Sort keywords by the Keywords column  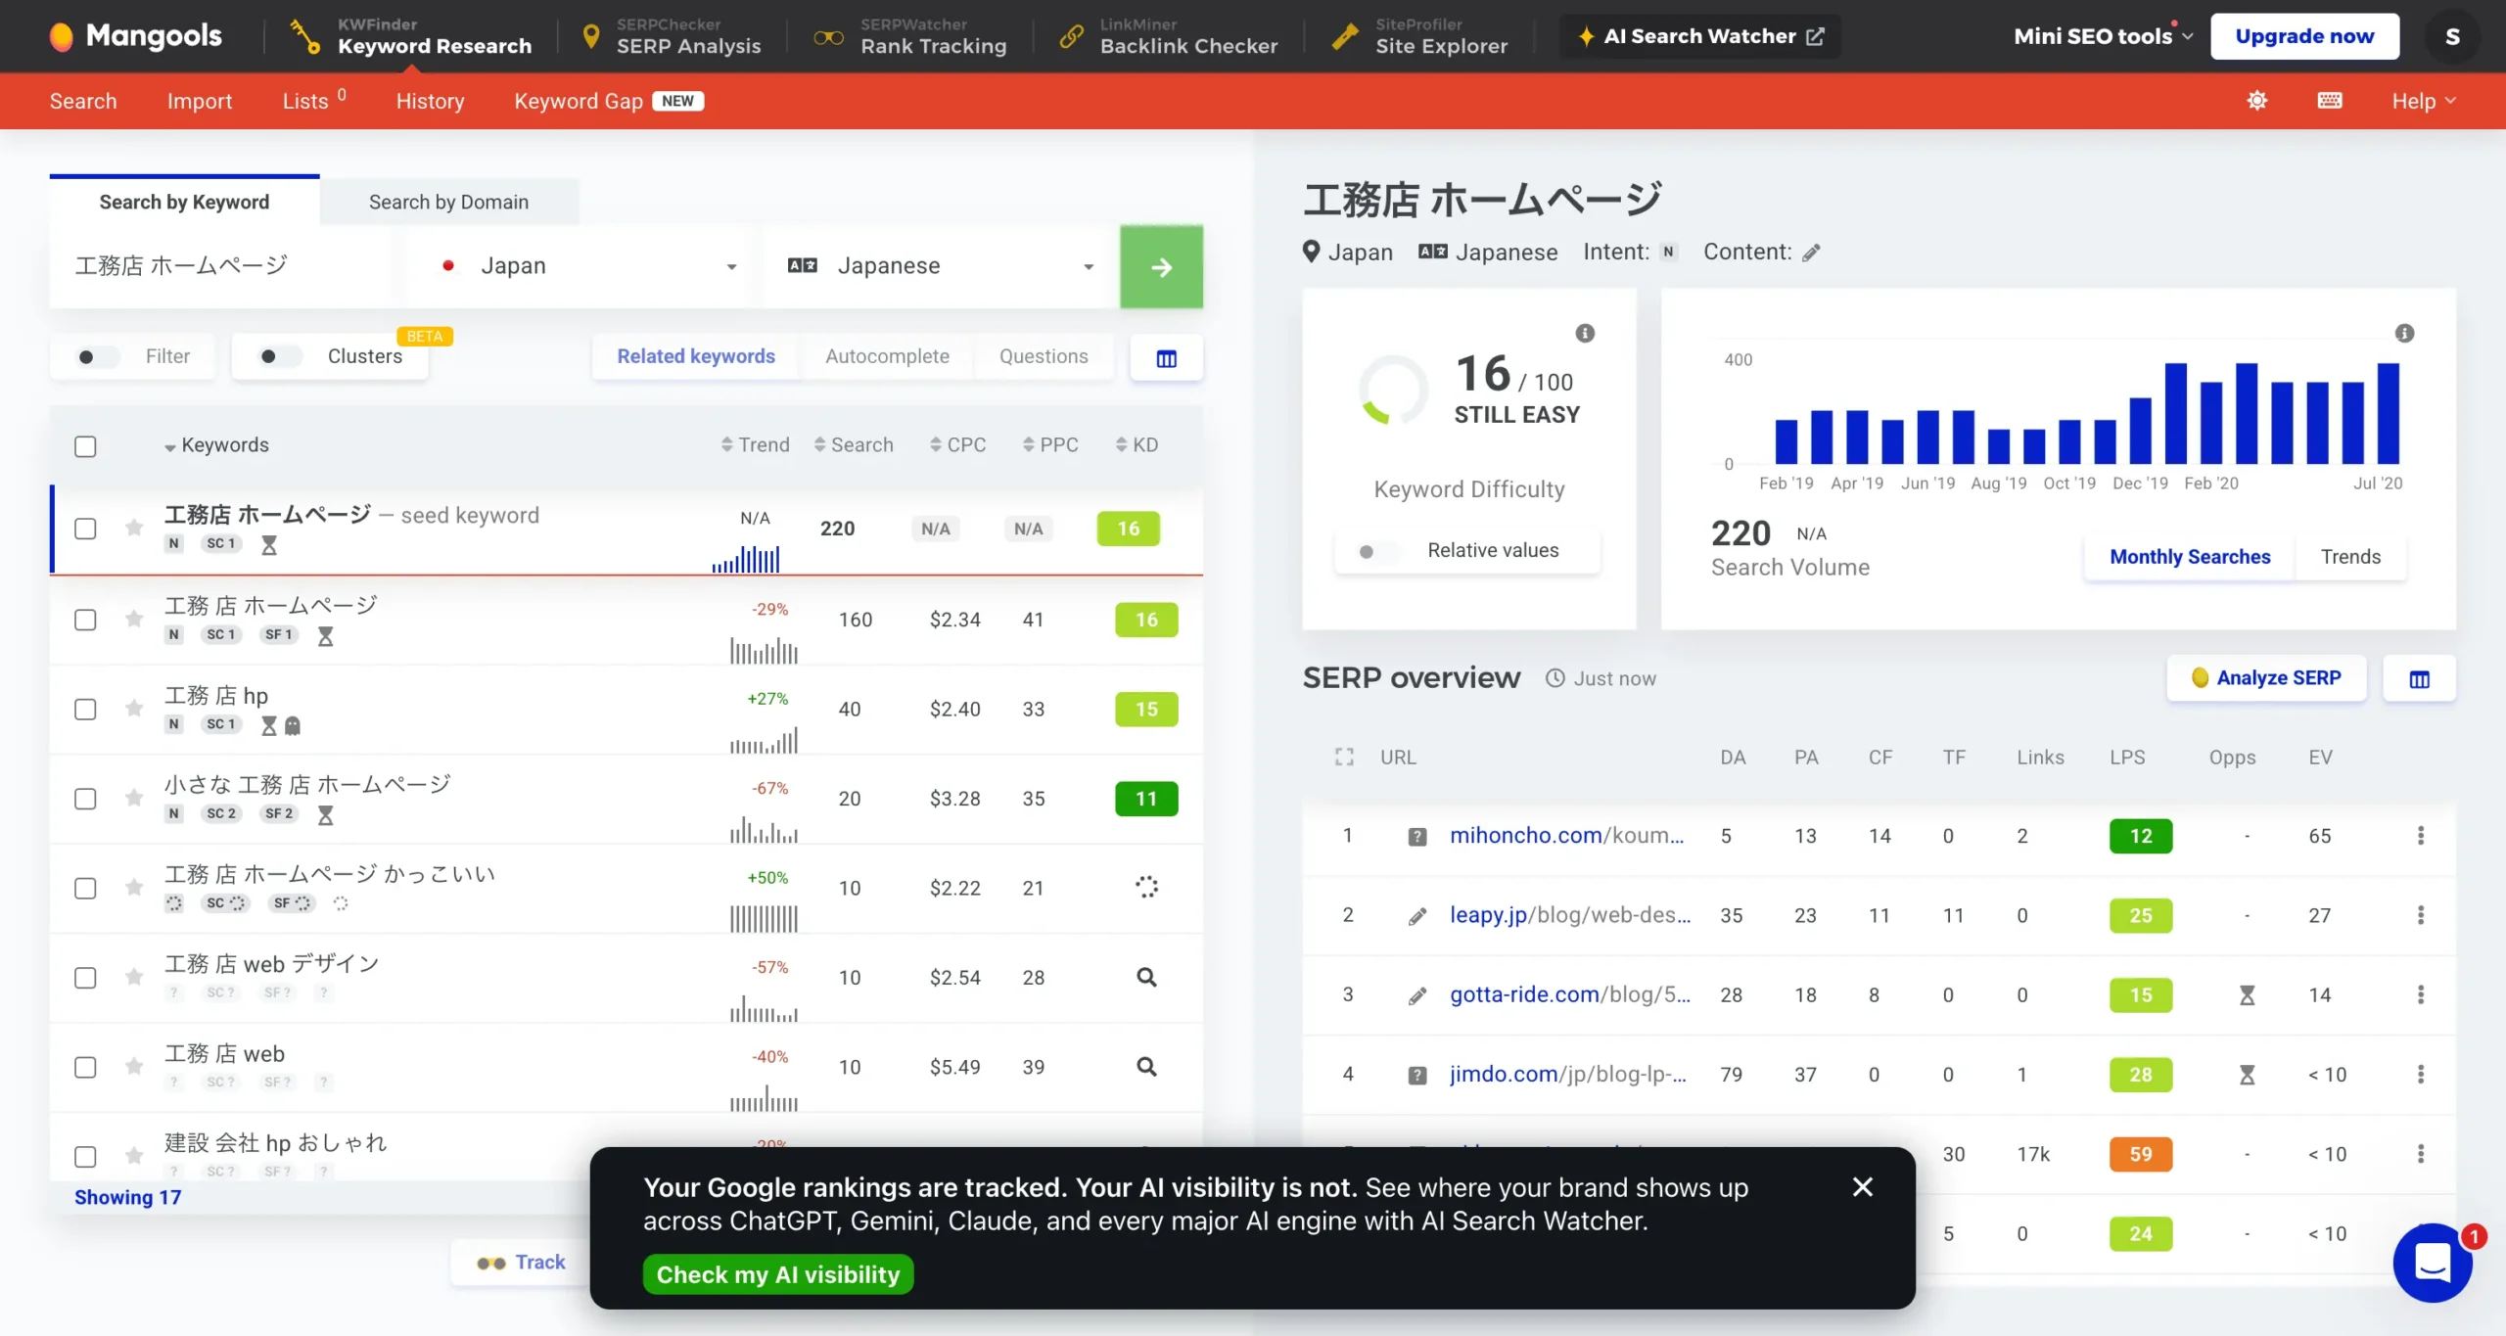[216, 445]
